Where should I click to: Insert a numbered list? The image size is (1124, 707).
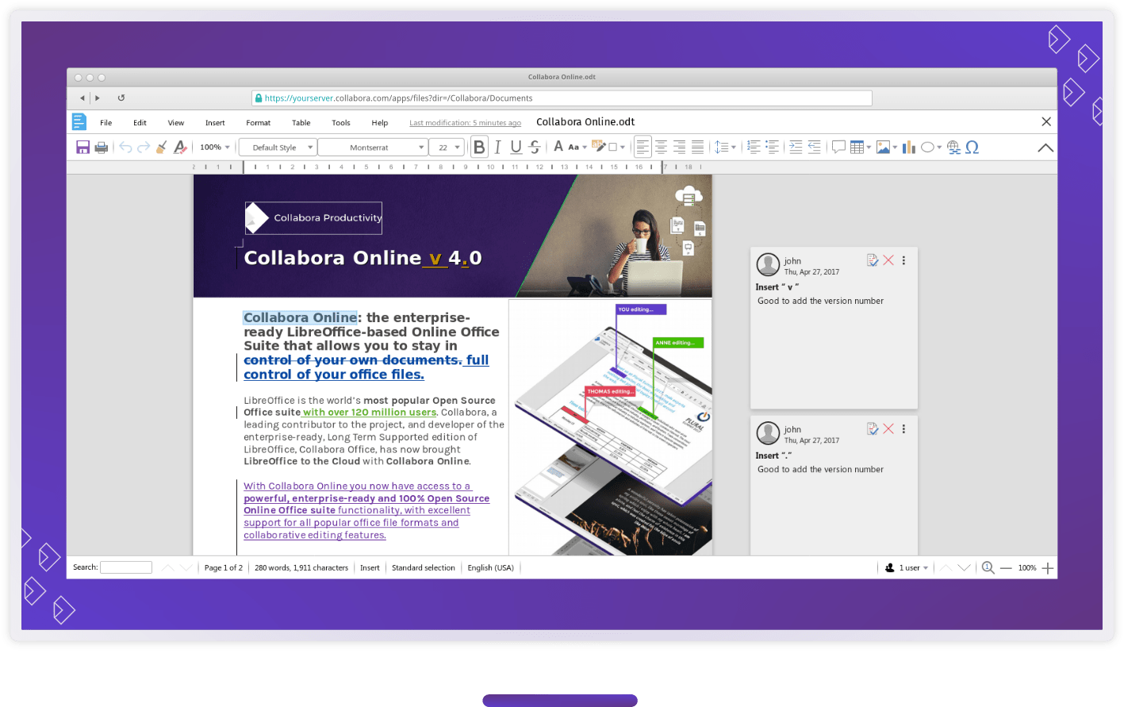click(x=754, y=147)
